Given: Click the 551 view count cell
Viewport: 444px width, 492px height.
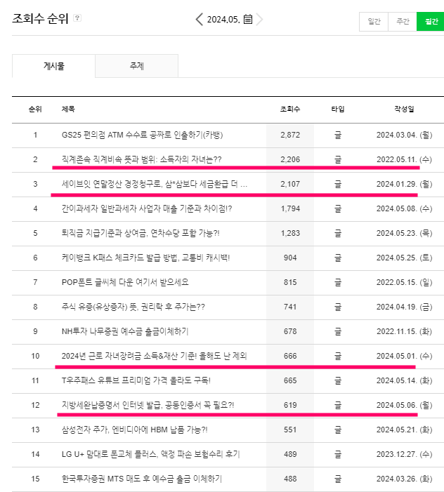Looking at the screenshot, I should tap(290, 430).
